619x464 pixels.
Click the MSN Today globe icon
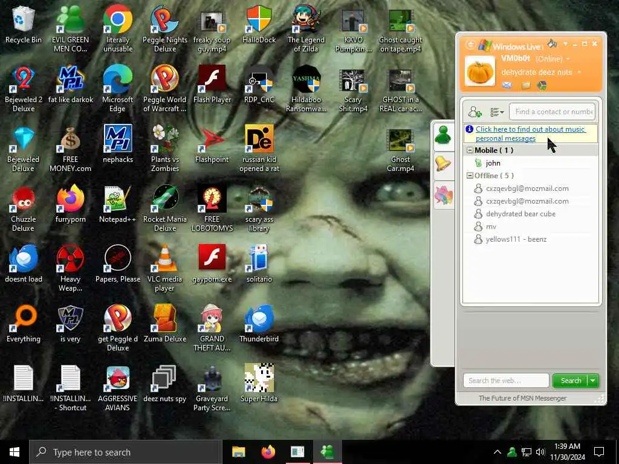[542, 85]
